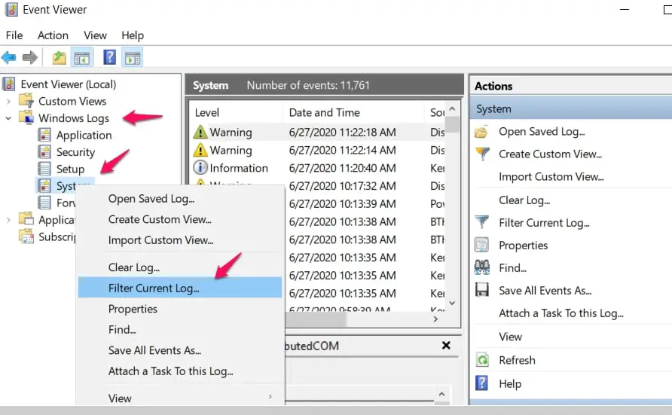The width and height of the screenshot is (672, 415).
Task: Click Open Saved Log text in Actions pane
Action: click(x=541, y=132)
